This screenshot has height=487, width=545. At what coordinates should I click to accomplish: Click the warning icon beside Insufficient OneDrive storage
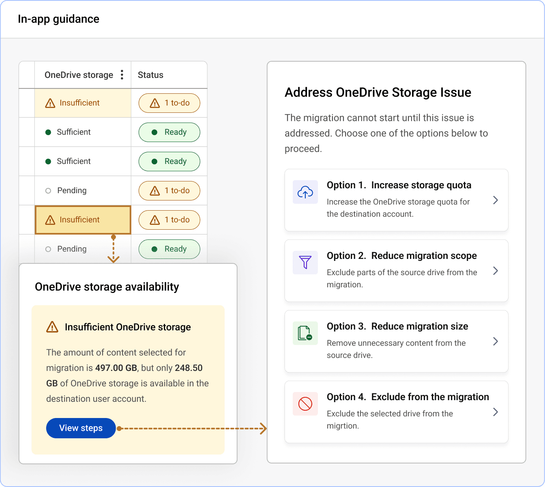(x=52, y=327)
